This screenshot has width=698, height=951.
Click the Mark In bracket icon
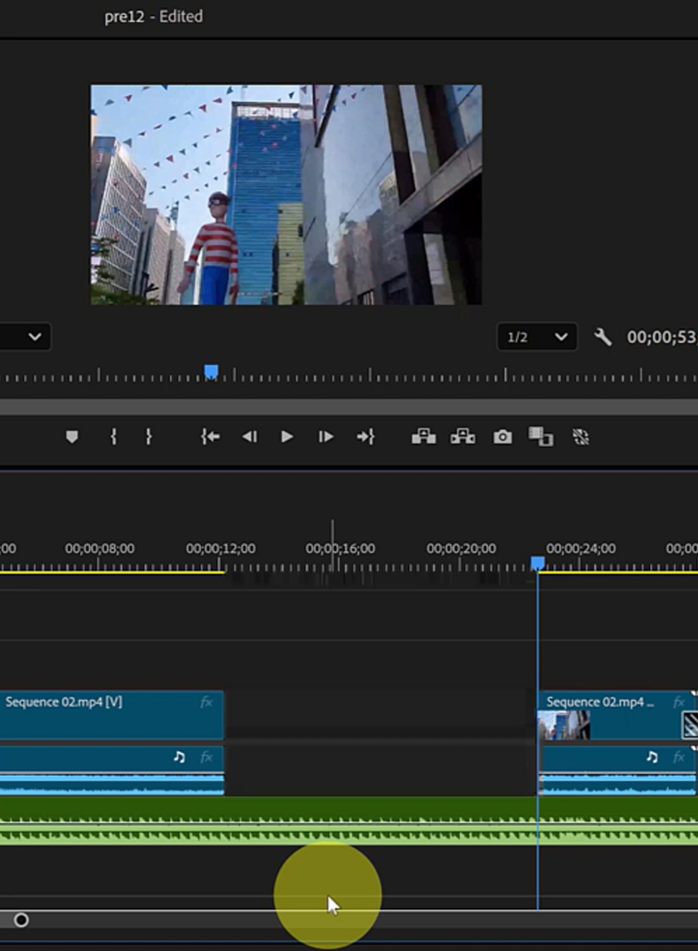pos(113,436)
